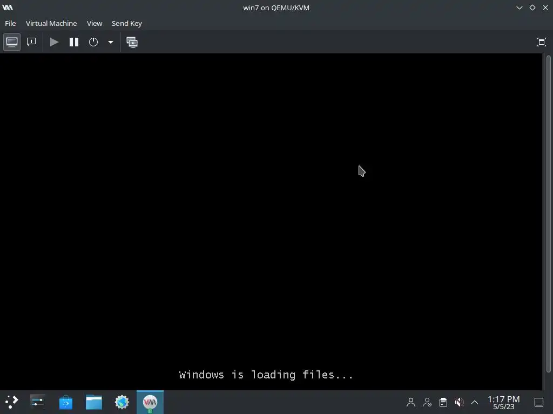Expand the shutdown options dropdown arrow
Screen dimensions: 553x414
110,42
